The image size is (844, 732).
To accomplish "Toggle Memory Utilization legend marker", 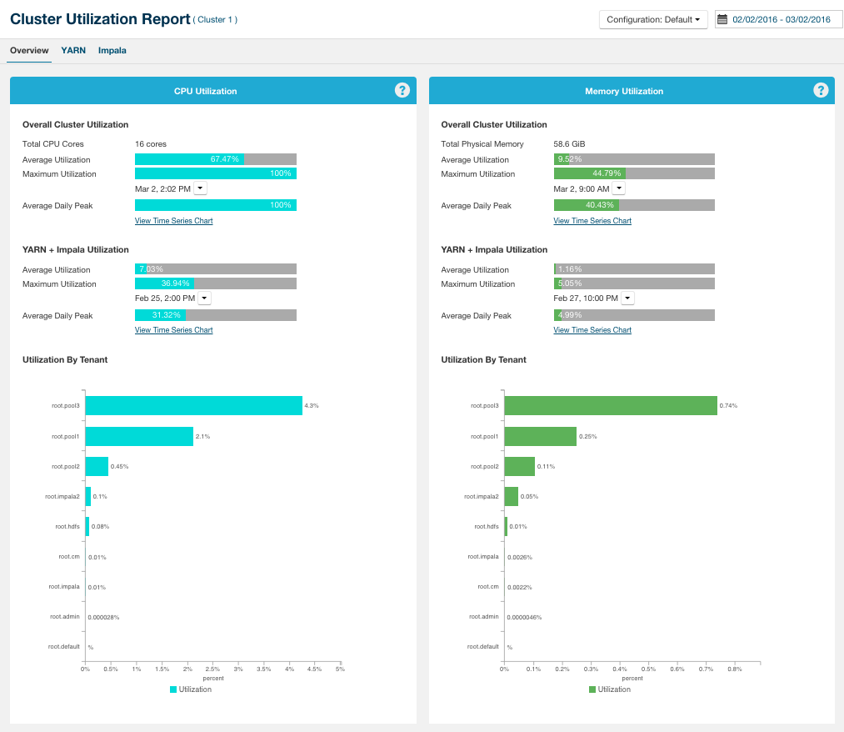I will (592, 689).
